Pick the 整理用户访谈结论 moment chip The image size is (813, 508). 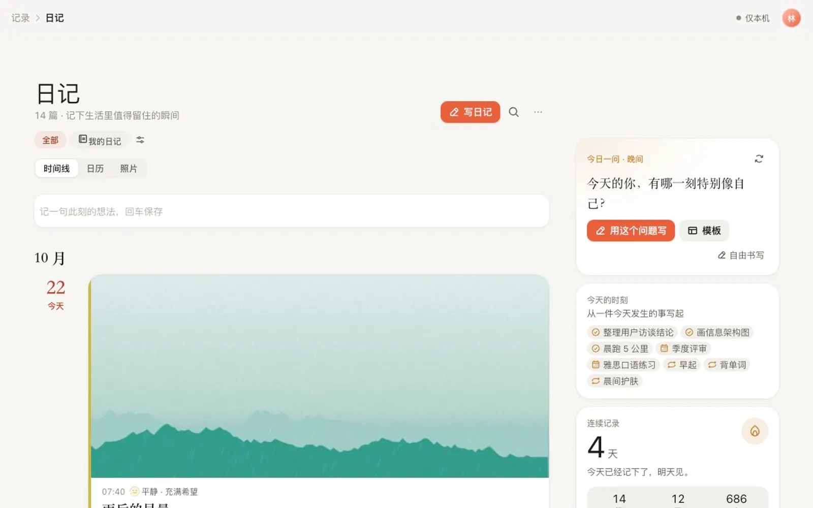click(x=632, y=333)
